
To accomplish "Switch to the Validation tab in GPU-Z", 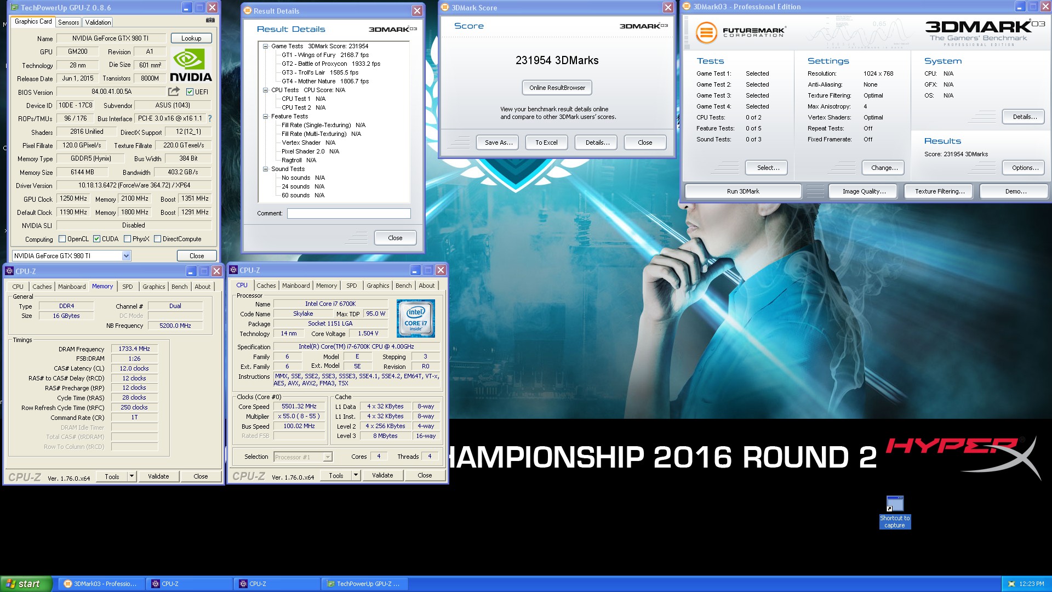I will 98,22.
